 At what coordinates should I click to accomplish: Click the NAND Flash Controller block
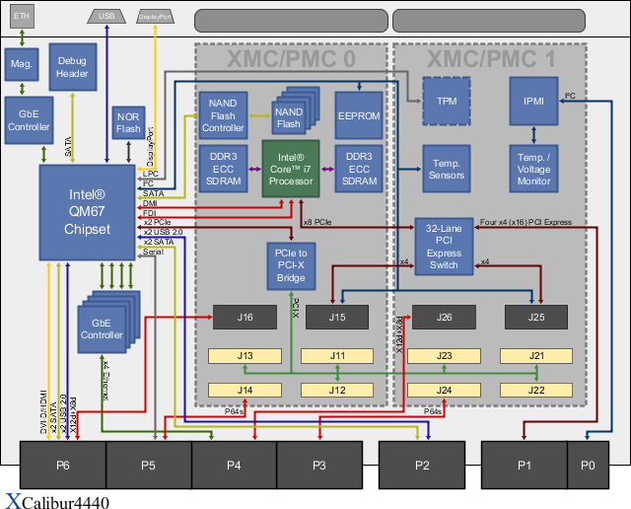pos(223,115)
